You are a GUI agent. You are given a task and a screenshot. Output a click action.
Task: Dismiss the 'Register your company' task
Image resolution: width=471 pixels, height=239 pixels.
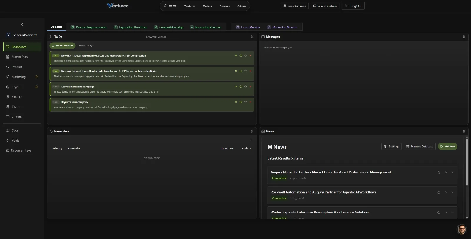point(251,102)
